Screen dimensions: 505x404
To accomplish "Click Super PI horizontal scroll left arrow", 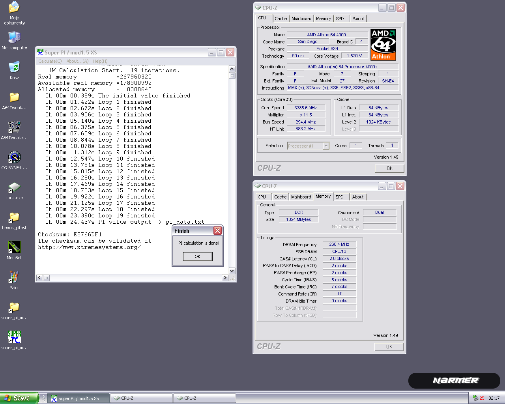I will pos(39,278).
